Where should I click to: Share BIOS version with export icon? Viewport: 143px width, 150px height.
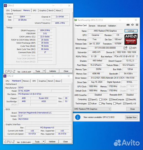click(x=125, y=48)
